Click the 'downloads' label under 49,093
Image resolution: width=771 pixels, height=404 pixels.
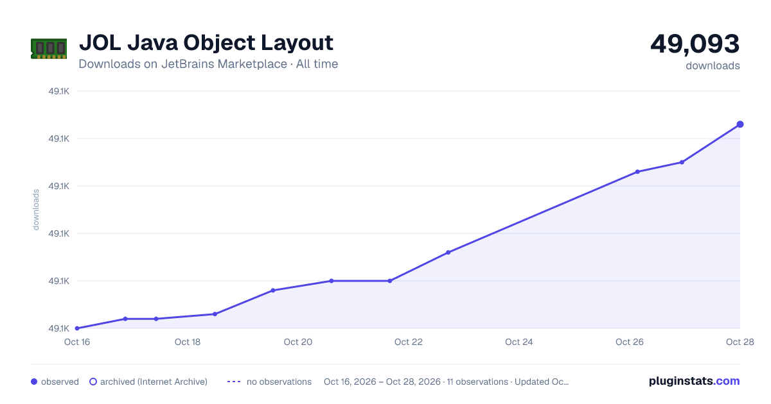[x=713, y=65]
